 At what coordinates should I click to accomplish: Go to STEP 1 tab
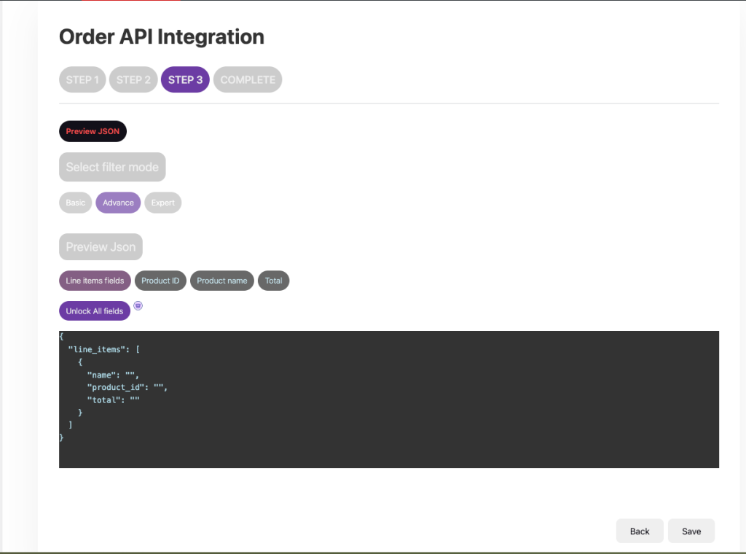click(x=82, y=79)
